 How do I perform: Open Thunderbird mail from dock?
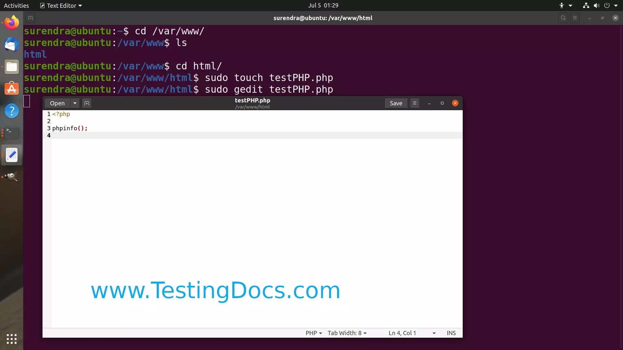pos(12,45)
